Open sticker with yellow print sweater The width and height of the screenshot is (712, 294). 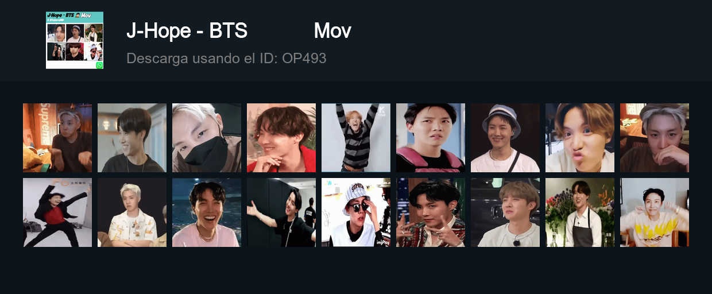pos(655,212)
